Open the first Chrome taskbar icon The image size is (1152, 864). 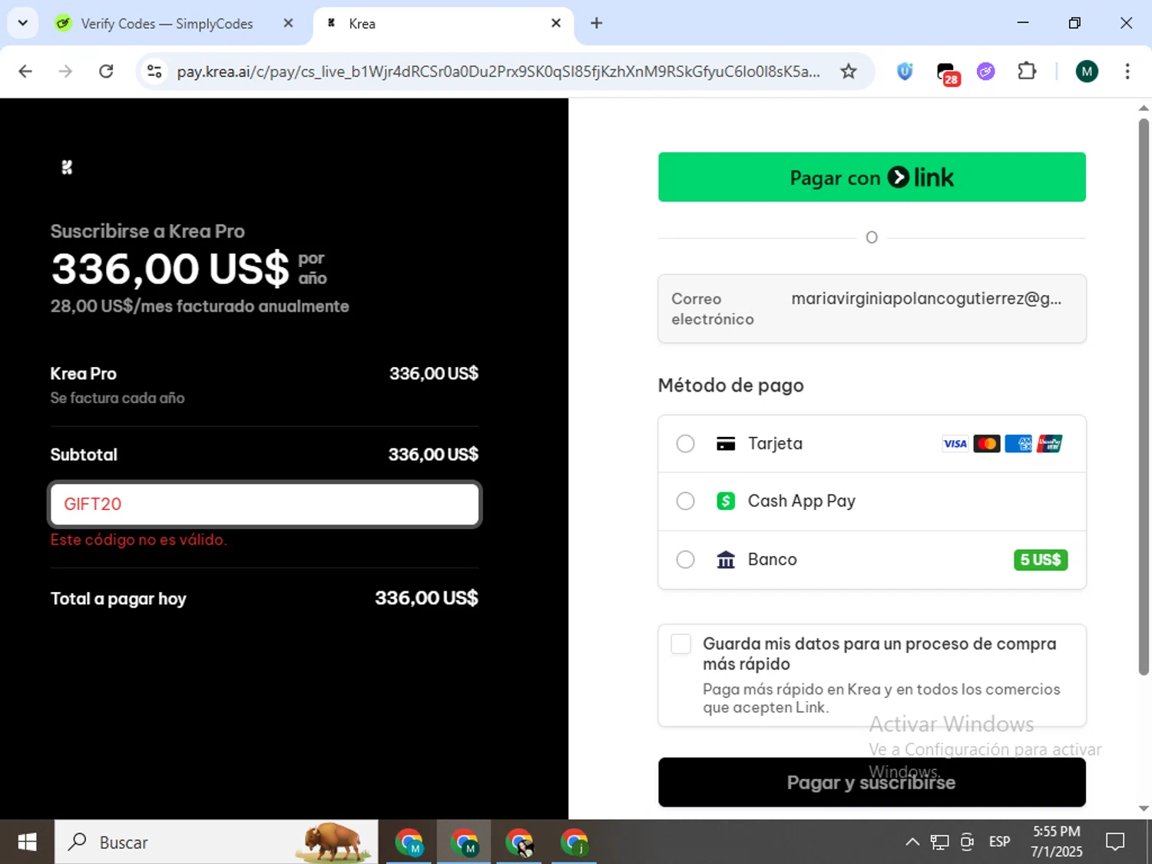click(x=409, y=842)
